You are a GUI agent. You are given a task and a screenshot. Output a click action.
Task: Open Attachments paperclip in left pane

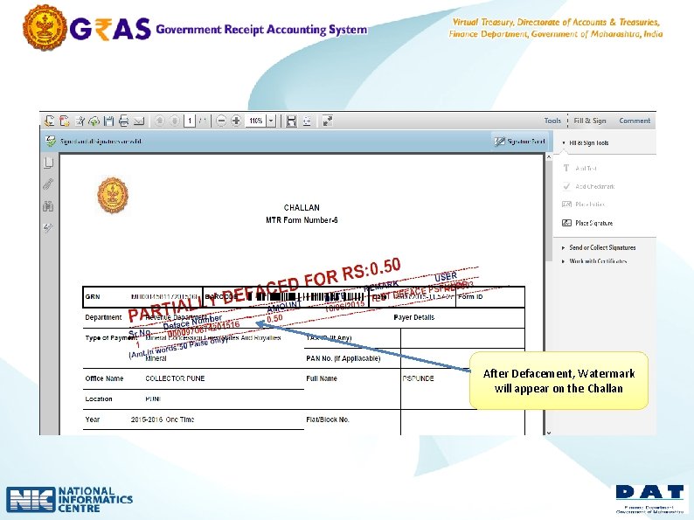click(49, 184)
